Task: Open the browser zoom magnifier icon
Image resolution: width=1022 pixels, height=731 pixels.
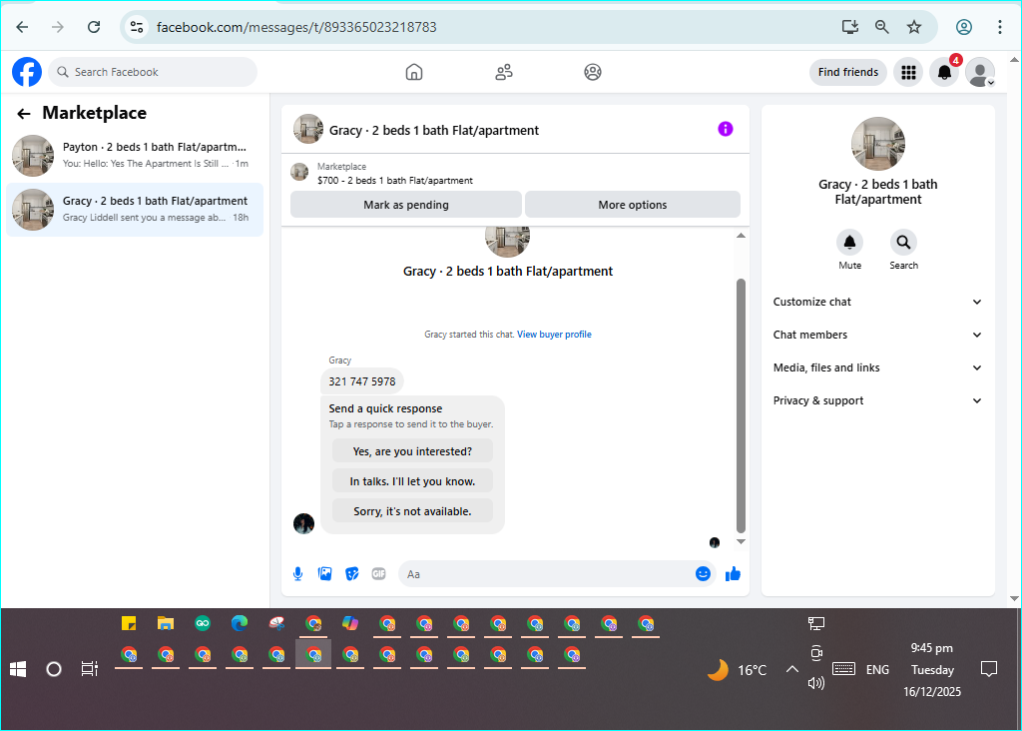Action: click(x=882, y=27)
